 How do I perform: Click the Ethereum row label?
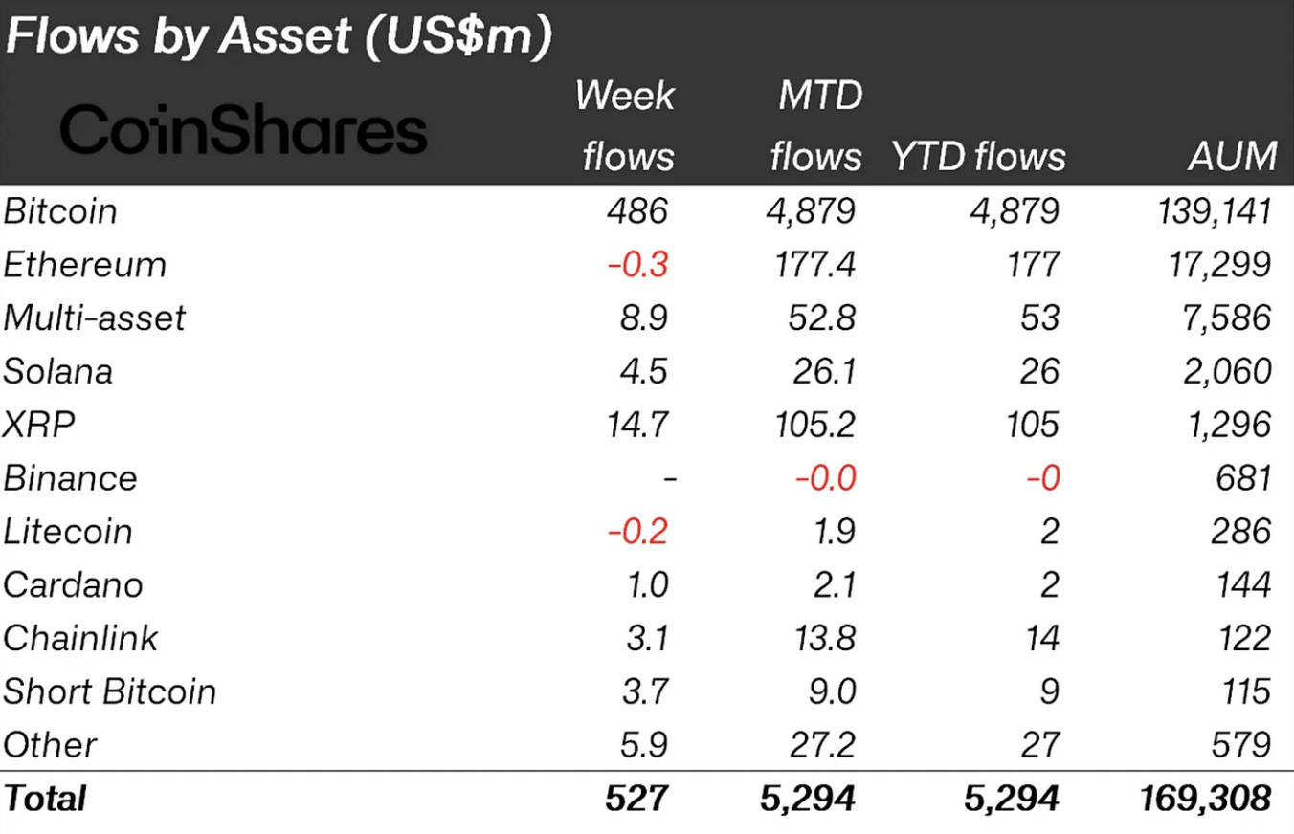point(84,264)
